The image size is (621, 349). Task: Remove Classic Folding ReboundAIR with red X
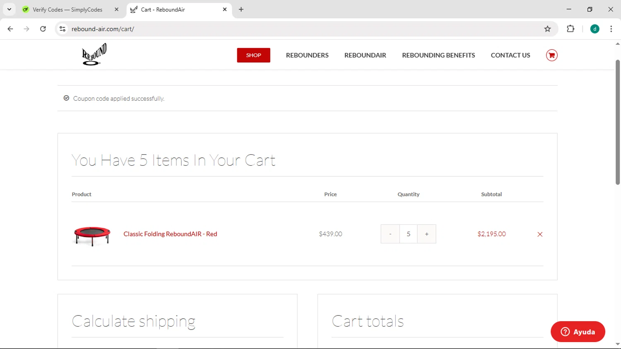(540, 234)
